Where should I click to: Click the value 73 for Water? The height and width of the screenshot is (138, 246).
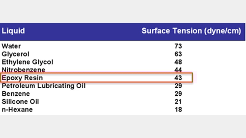click(x=178, y=46)
